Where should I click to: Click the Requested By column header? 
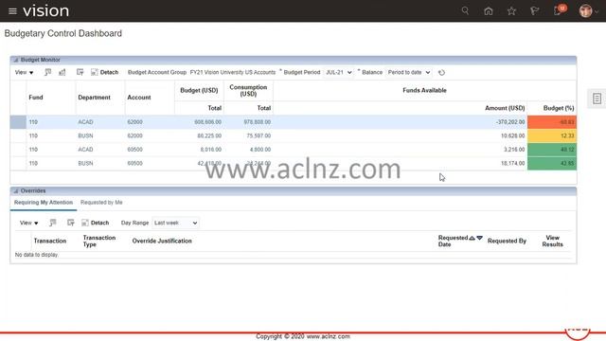tap(507, 241)
